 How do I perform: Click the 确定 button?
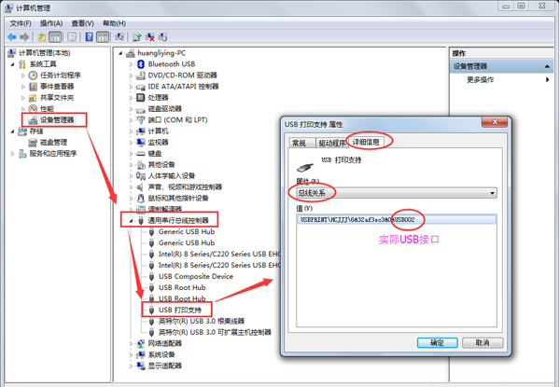pos(438,342)
